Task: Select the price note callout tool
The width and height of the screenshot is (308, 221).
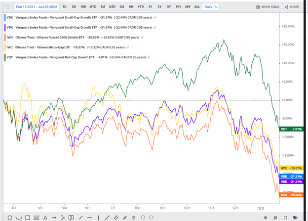Action: tap(71, 218)
